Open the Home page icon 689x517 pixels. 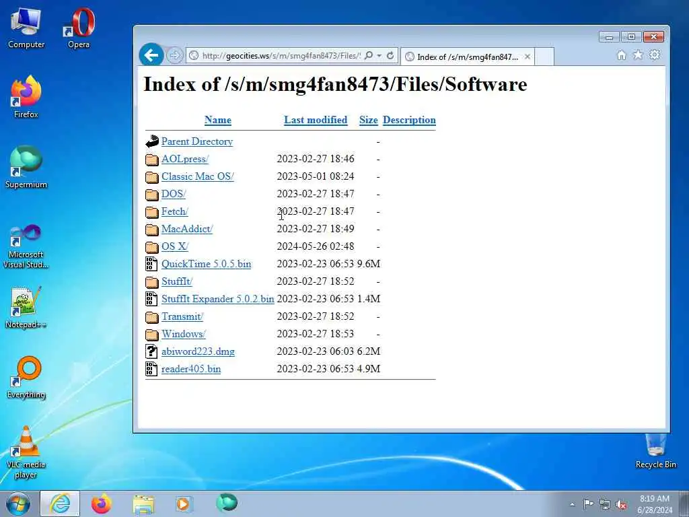[x=621, y=55]
